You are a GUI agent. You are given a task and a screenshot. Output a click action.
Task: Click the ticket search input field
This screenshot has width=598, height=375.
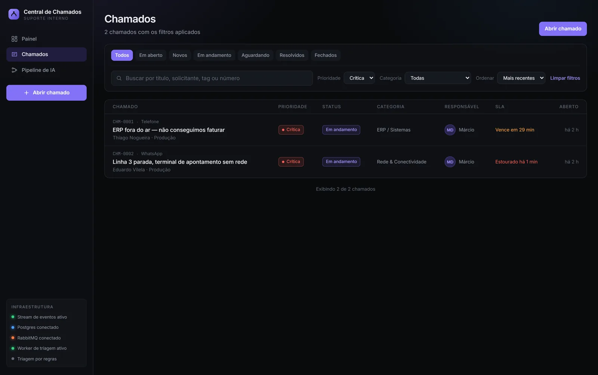[212, 78]
